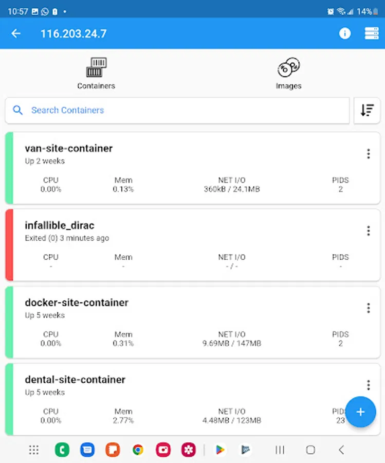
Task: Open docker-site-container options menu
Action: (x=368, y=308)
